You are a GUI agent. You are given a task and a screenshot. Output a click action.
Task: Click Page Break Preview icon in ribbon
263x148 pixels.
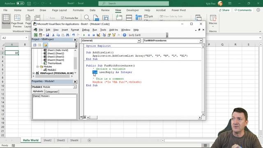point(17,21)
